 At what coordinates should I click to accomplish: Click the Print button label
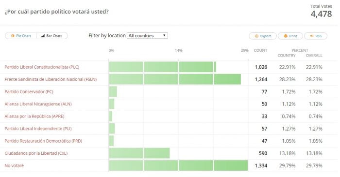pyautogui.click(x=293, y=36)
